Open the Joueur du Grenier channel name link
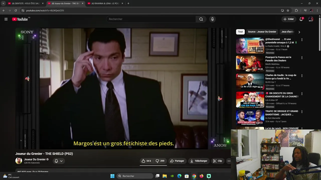 [x=35, y=159]
